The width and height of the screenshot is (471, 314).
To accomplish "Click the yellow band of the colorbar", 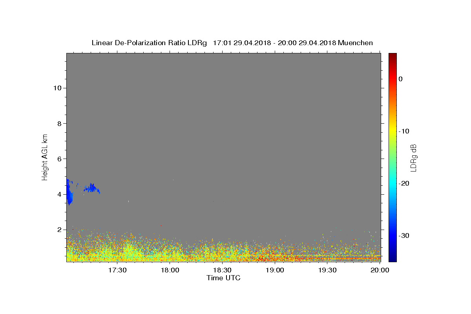I will 392,131.
